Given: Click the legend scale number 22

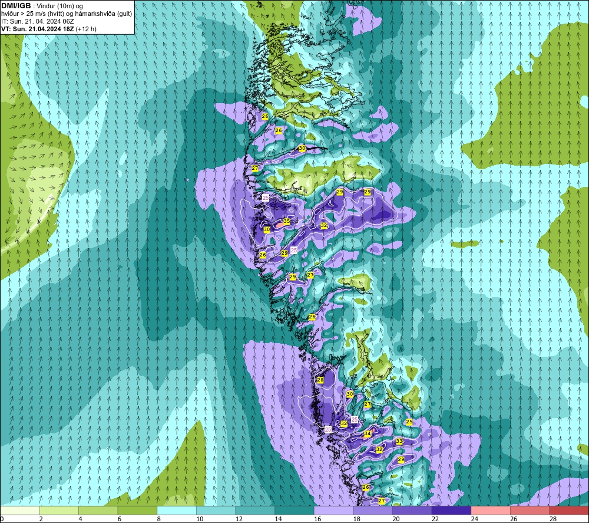Looking at the screenshot, I should click(435, 519).
